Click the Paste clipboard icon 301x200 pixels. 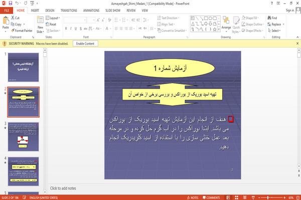click(x=6, y=20)
